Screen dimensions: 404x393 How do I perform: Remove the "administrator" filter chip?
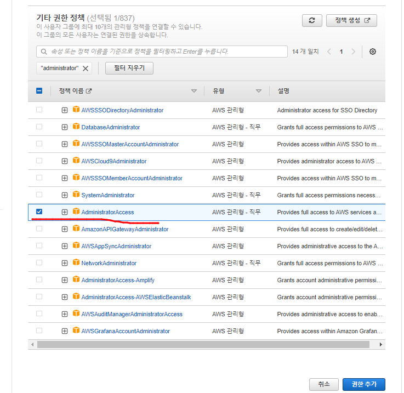86,69
